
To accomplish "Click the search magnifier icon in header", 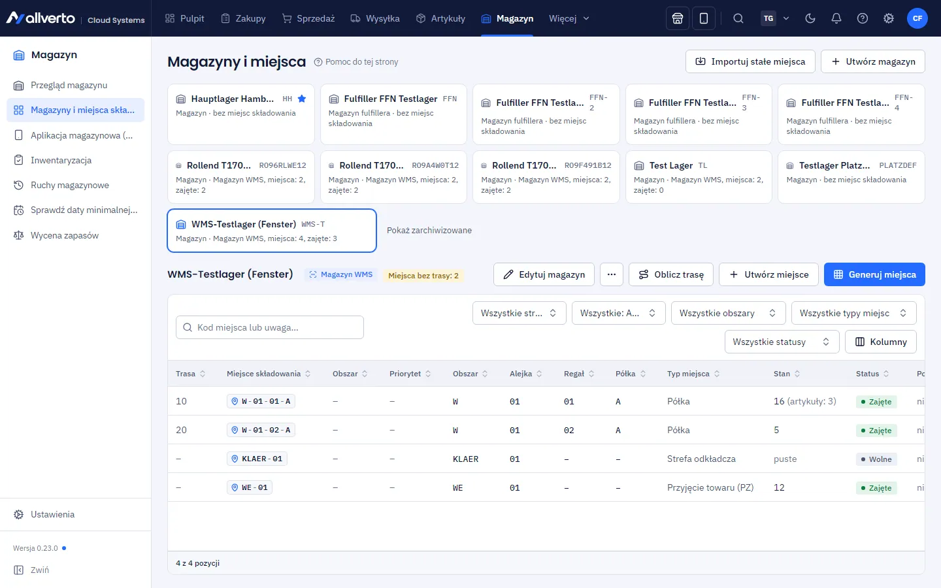I will (738, 18).
